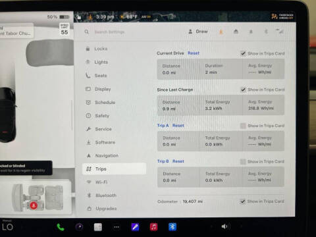Tap the notification bell icon
316x237 pixels.
pos(251,32)
